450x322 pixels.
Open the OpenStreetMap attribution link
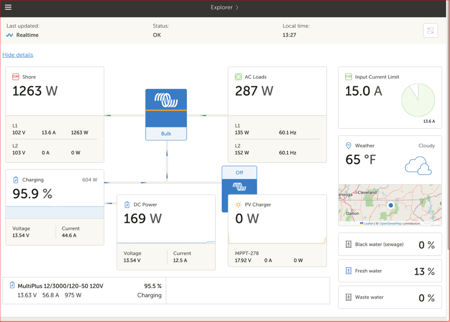pyautogui.click(x=390, y=223)
